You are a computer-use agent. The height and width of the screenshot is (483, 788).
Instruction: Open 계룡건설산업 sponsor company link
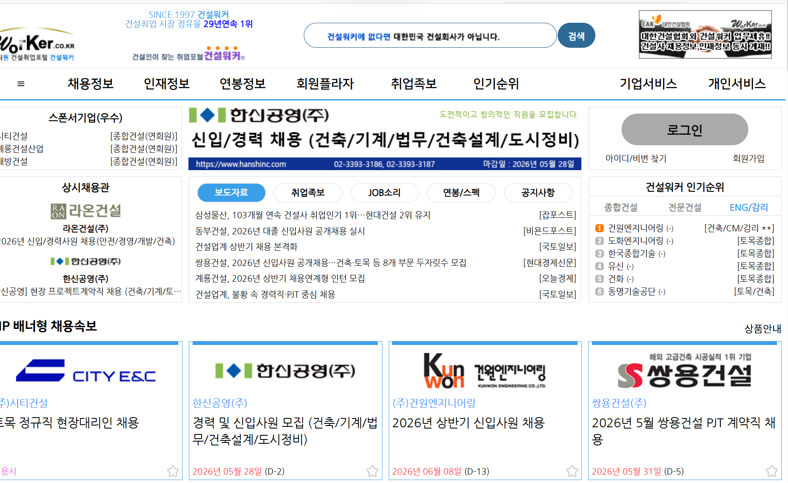pyautogui.click(x=22, y=149)
